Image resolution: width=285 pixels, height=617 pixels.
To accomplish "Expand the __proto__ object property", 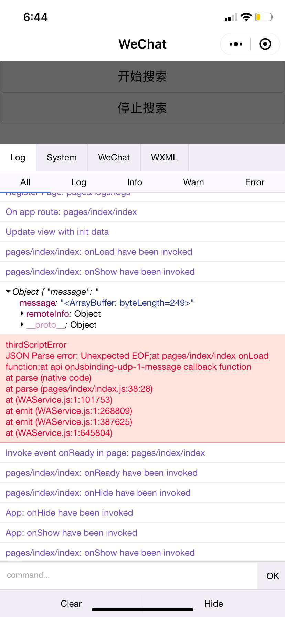I will pyautogui.click(x=22, y=325).
